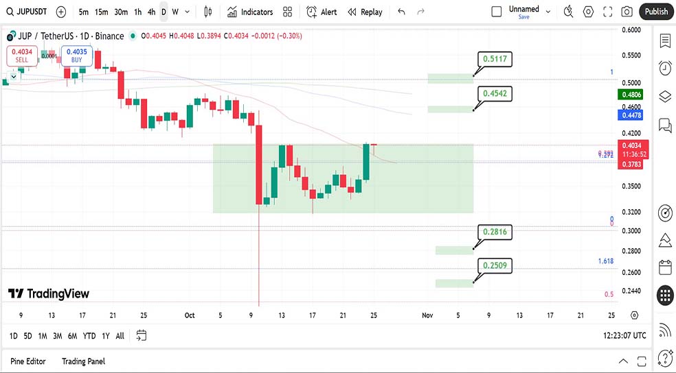The height and width of the screenshot is (373, 676).
Task: Click the Go to date icon
Action: point(142,335)
